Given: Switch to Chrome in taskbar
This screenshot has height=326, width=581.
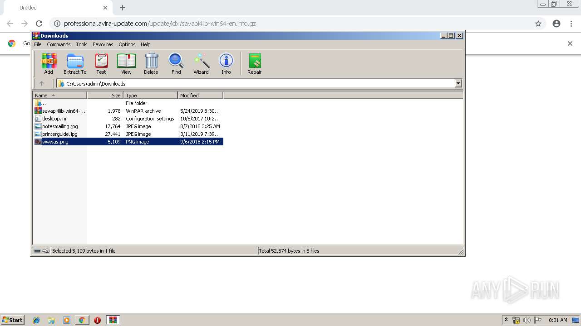Looking at the screenshot, I should (x=82, y=320).
